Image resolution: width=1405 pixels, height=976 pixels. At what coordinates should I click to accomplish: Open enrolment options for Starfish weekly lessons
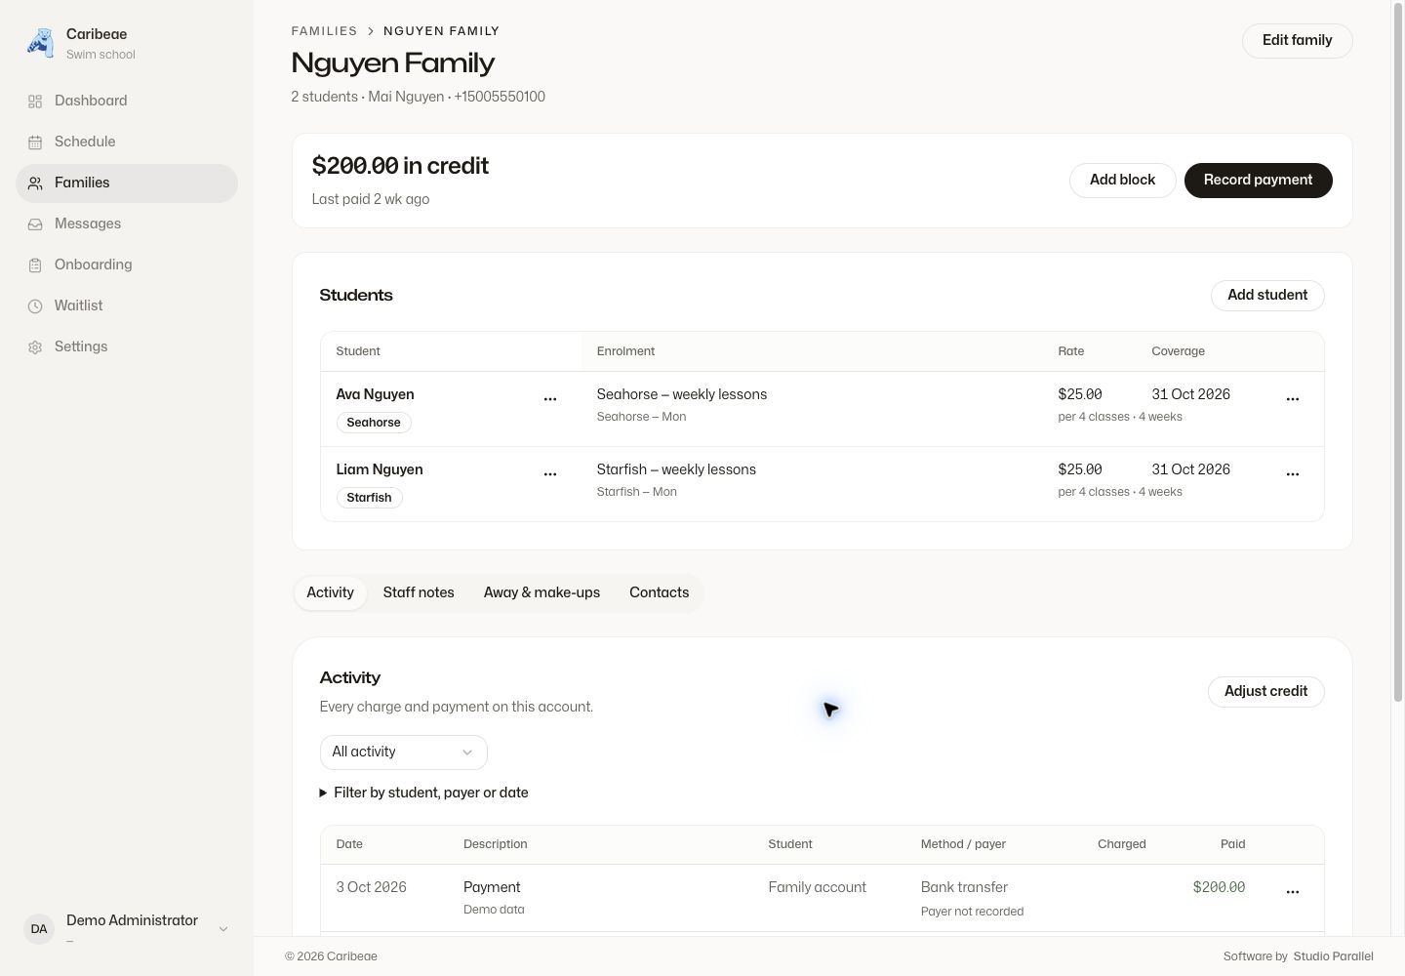pos(1293,474)
